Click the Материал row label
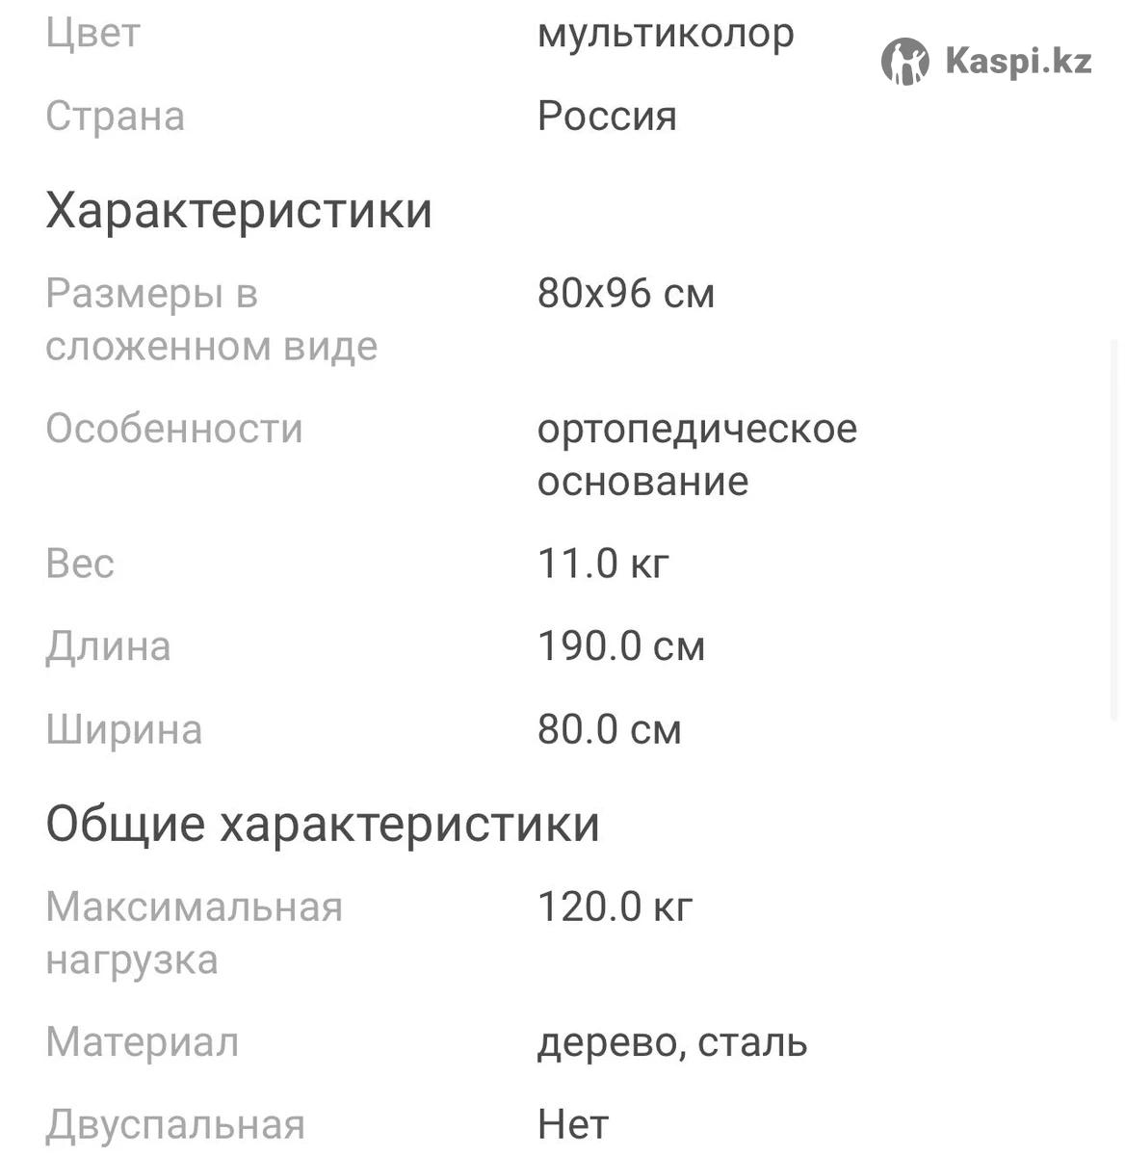Viewport: 1126px width, 1156px height. (143, 1043)
